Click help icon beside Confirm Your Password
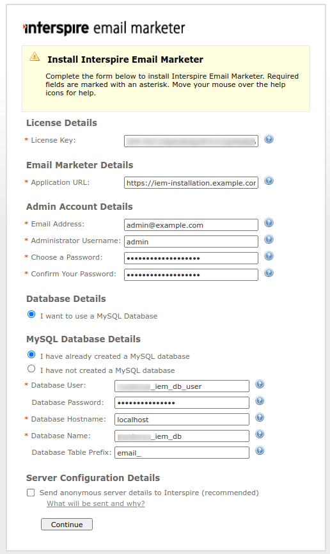Screen dimensions: 330x554 (x=269, y=273)
